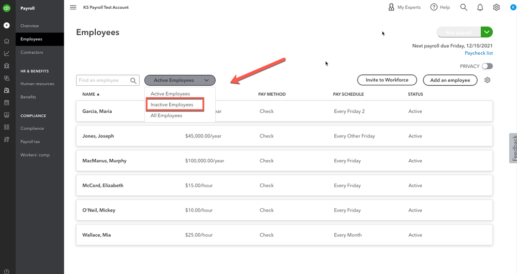Open the banking building icon in rail
Image resolution: width=517 pixels, height=274 pixels.
(7, 66)
